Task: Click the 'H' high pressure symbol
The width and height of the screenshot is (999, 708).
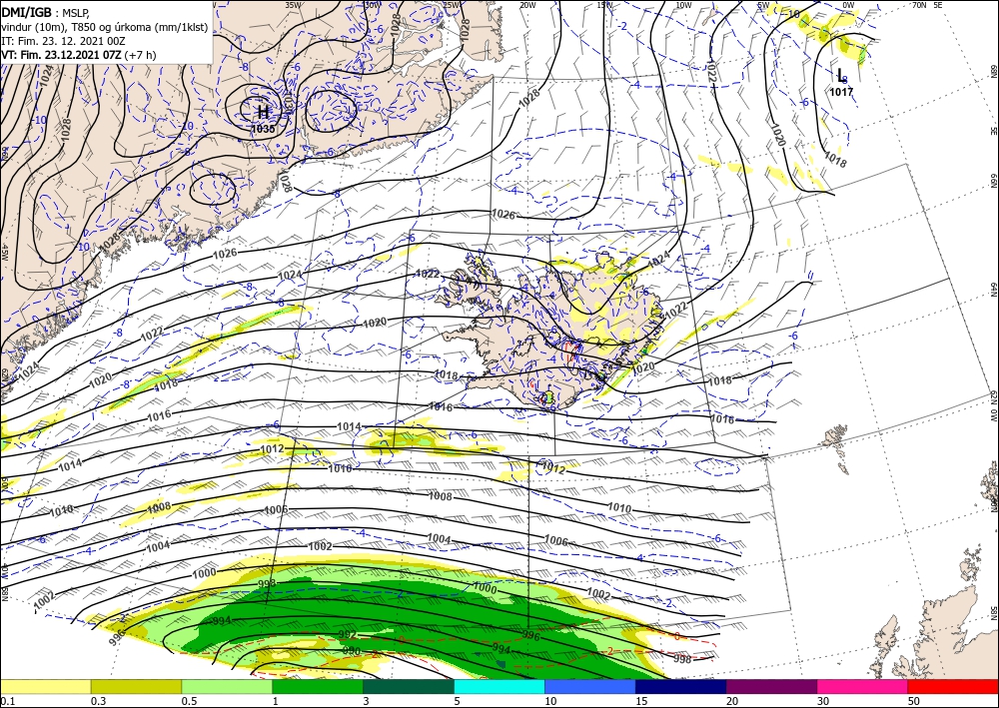Action: pyautogui.click(x=263, y=113)
